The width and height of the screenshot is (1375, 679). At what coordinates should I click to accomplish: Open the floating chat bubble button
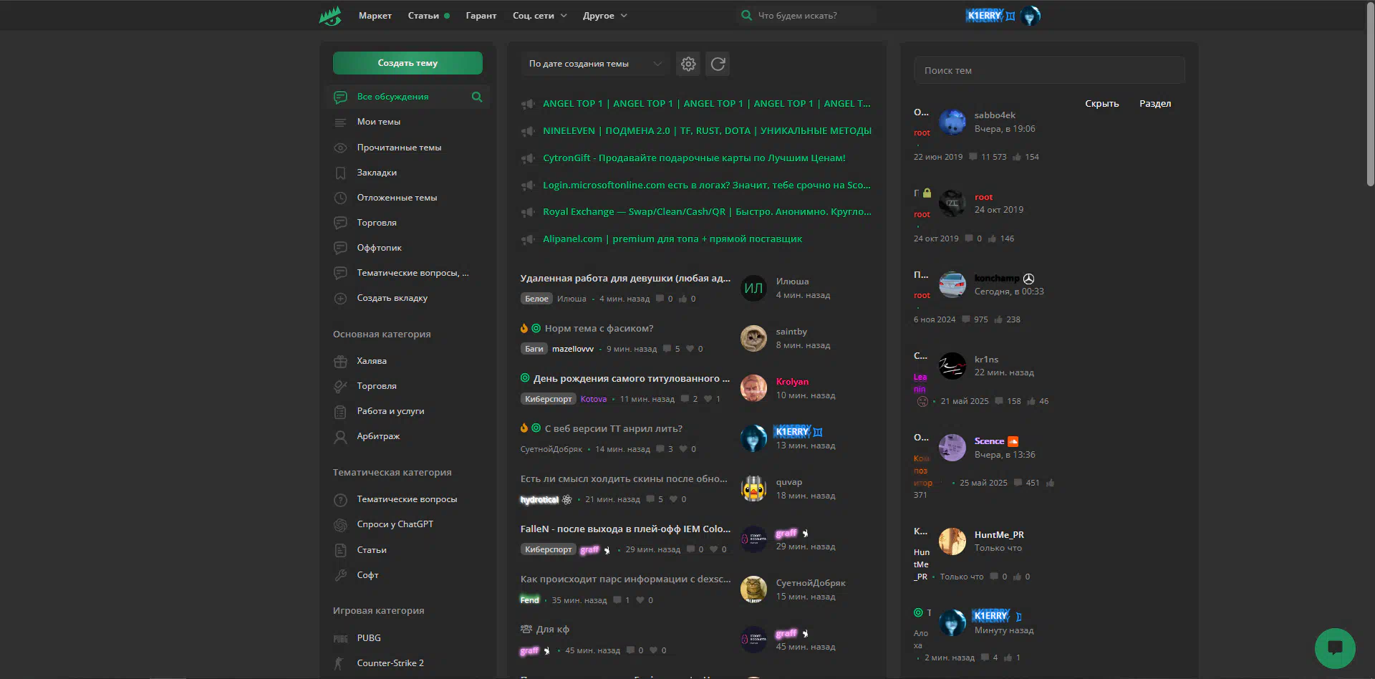pos(1334,647)
